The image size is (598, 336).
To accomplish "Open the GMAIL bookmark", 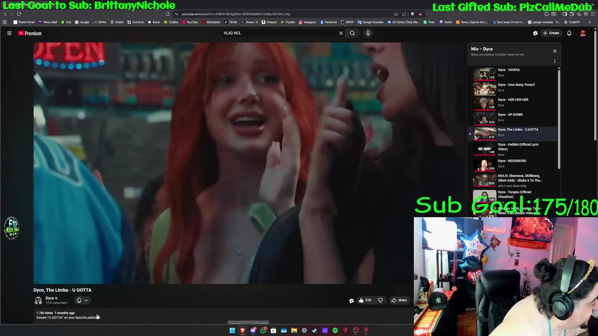I will point(100,22).
